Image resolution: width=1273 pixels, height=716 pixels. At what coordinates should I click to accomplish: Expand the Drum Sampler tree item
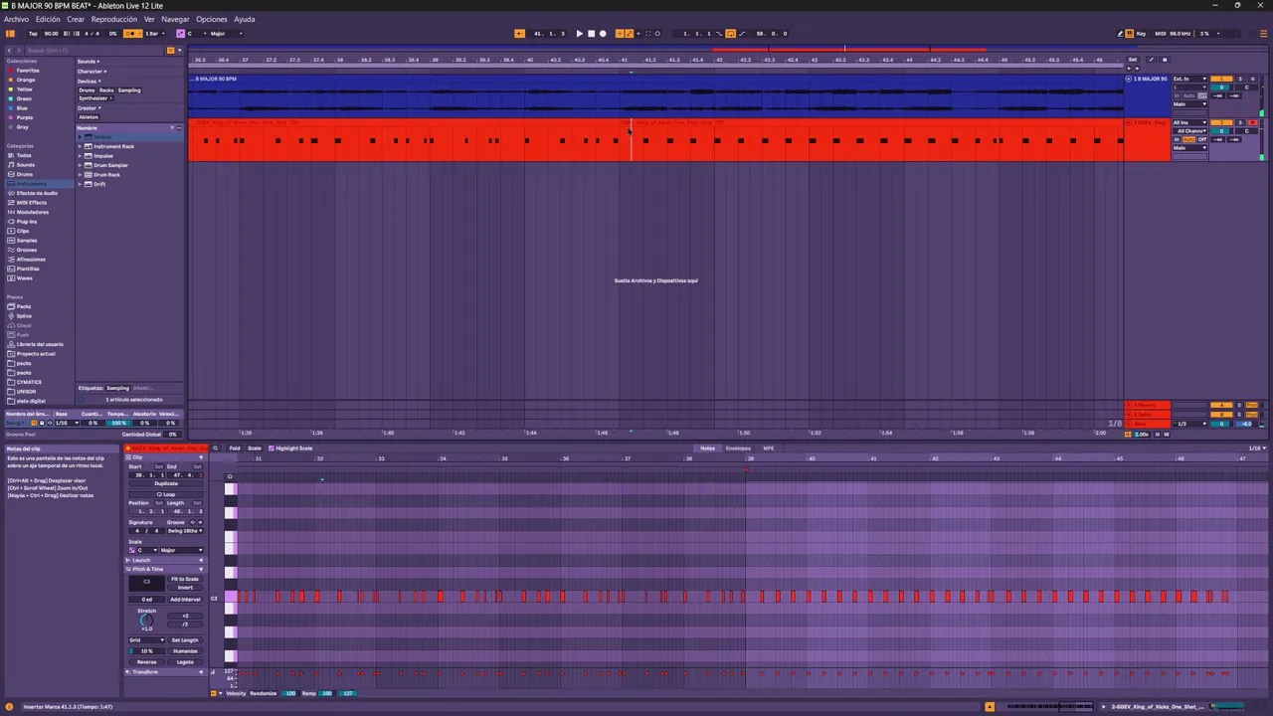(80, 165)
